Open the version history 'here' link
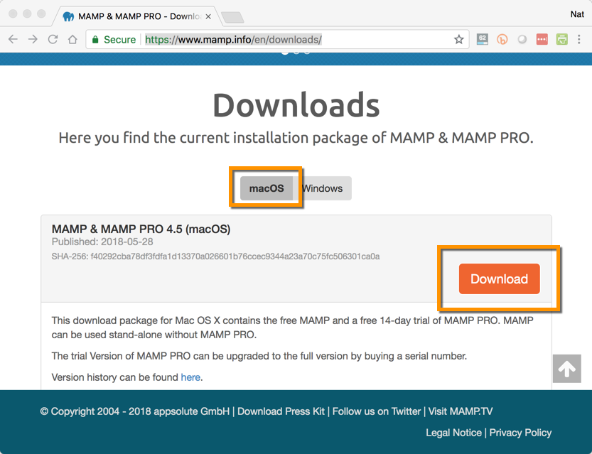The height and width of the screenshot is (454, 592). [190, 377]
